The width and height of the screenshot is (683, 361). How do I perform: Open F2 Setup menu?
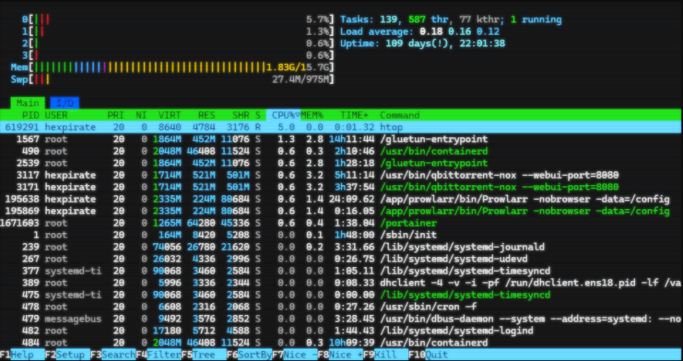pos(70,355)
